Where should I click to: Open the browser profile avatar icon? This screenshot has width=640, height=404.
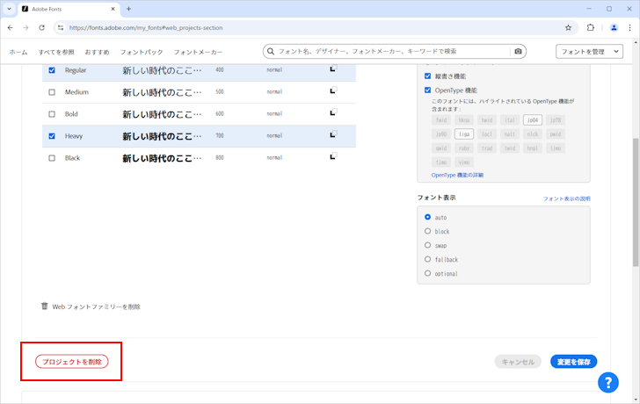click(614, 27)
